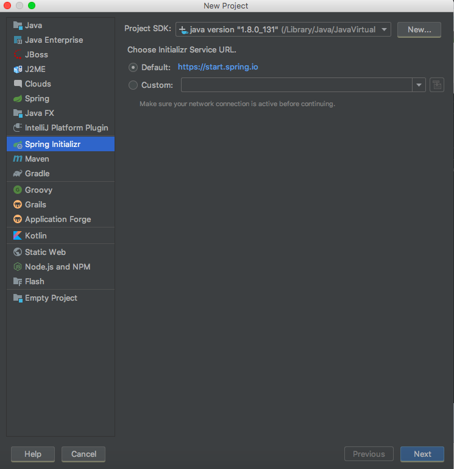Click into the Custom URL text field
454x469 pixels.
[296, 85]
